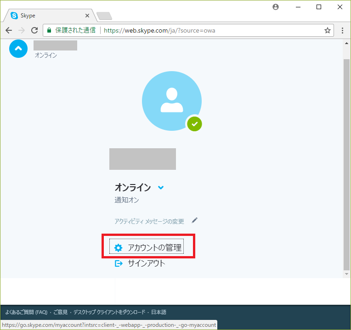Click the browser forward arrow
351x330 pixels.
pyautogui.click(x=22, y=30)
